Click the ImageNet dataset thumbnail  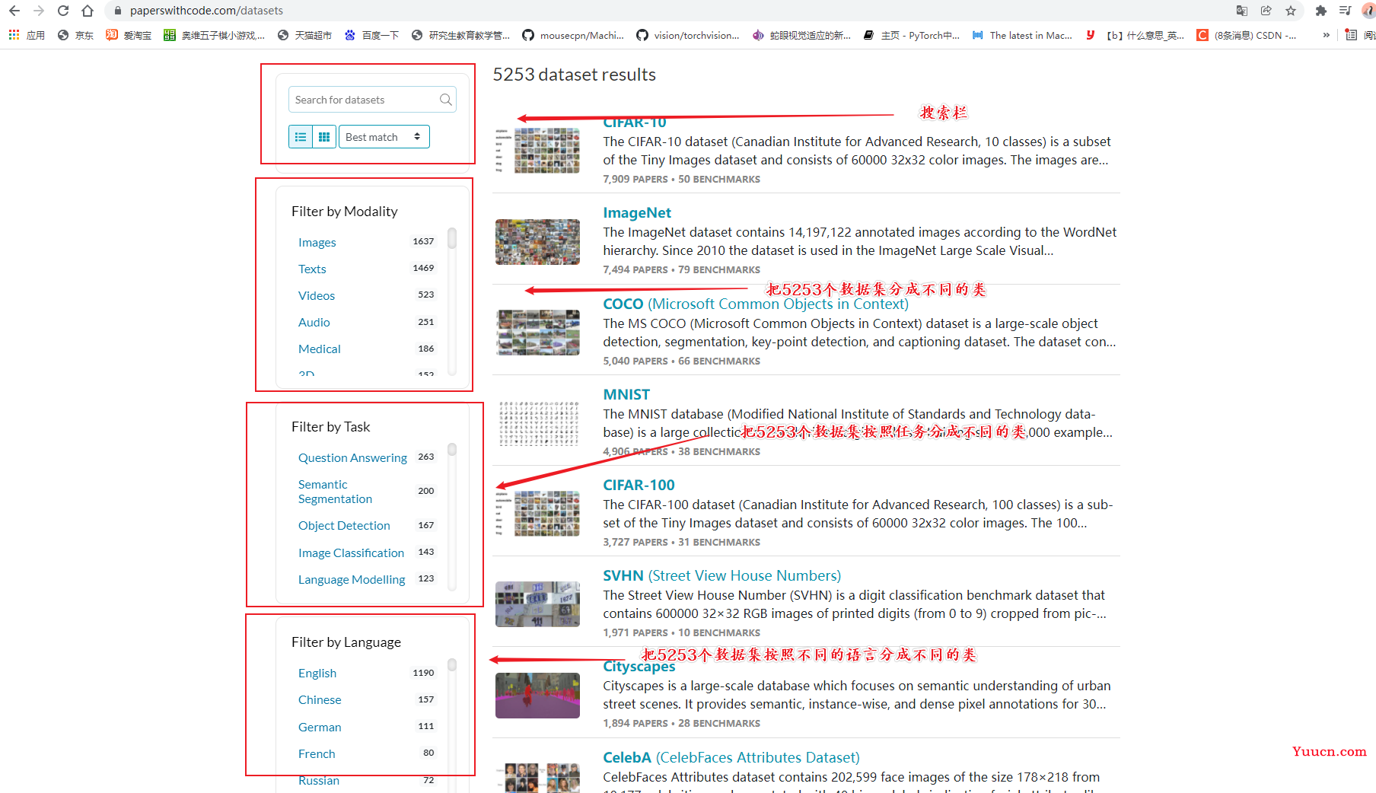537,242
